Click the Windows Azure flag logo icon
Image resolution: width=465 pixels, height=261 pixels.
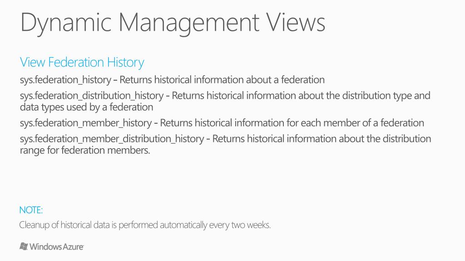24,246
